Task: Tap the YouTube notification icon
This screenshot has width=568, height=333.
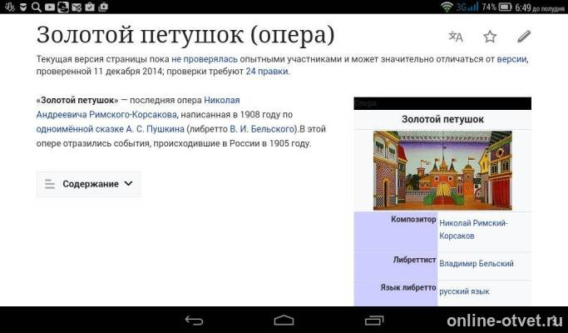Action: [x=50, y=7]
